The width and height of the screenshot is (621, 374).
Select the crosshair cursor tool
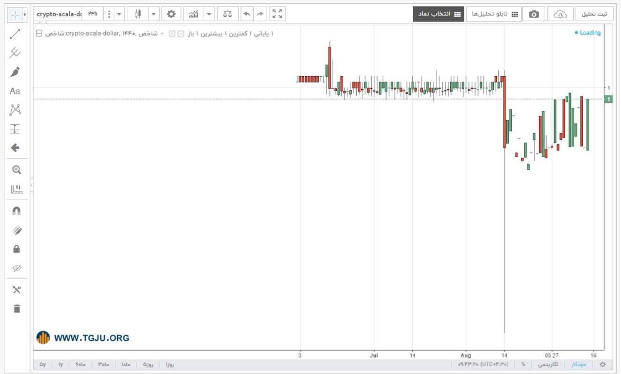click(x=15, y=15)
